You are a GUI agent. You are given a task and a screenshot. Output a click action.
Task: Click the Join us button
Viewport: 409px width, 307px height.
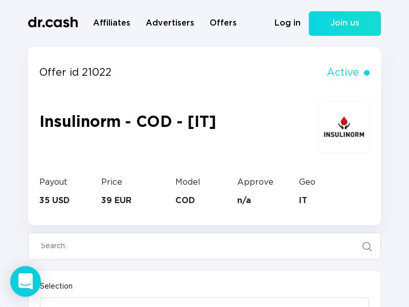(345, 24)
